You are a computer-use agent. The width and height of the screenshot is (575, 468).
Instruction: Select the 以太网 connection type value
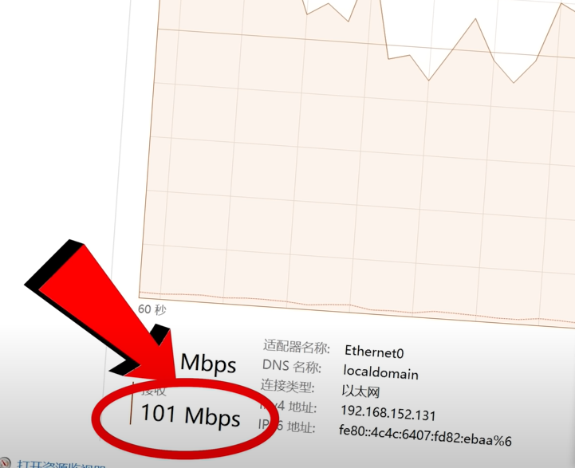coord(360,391)
